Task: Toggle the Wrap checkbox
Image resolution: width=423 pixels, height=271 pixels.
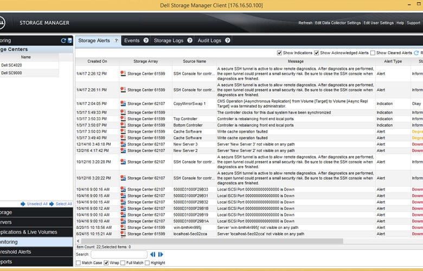Action: tap(106, 263)
